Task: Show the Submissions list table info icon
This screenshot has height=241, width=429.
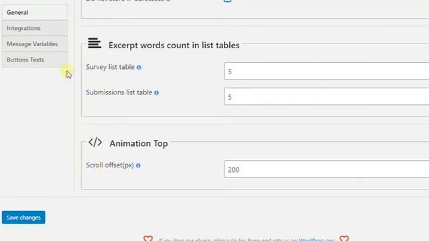Action: click(156, 93)
